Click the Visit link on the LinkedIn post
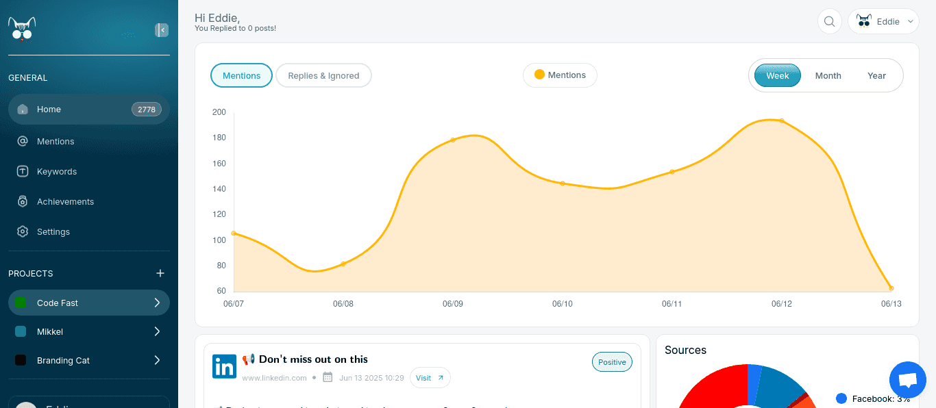Image resolution: width=936 pixels, height=408 pixels. tap(430, 377)
